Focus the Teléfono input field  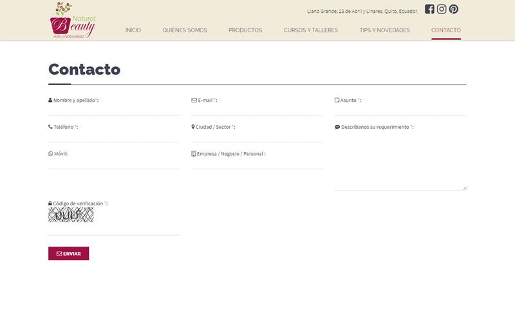coord(114,136)
